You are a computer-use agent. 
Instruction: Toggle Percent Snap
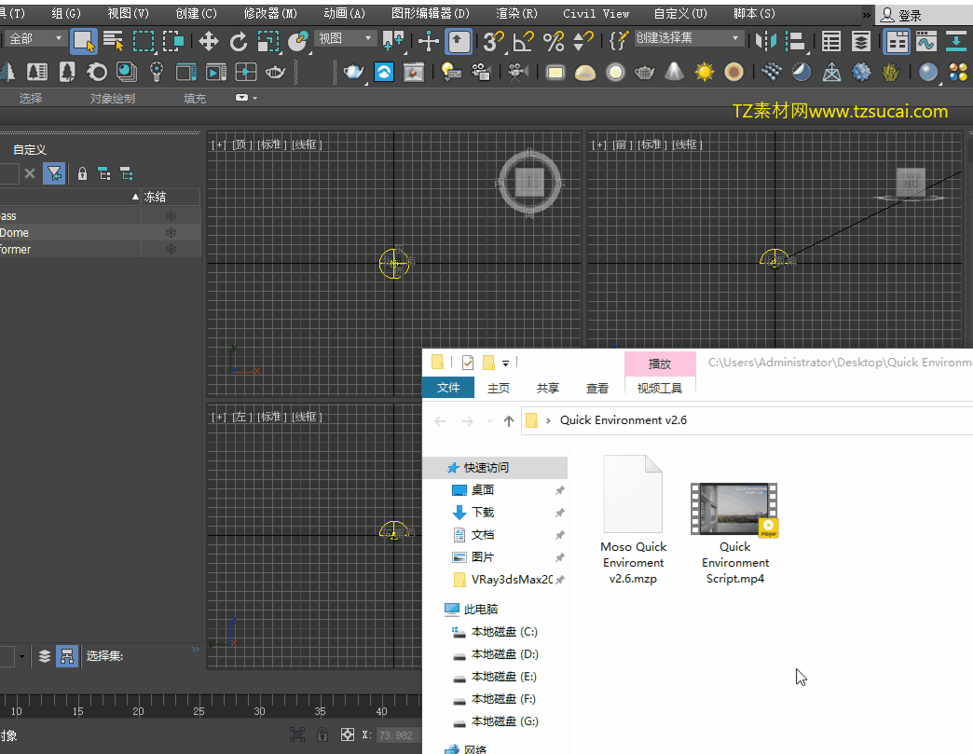tap(554, 41)
